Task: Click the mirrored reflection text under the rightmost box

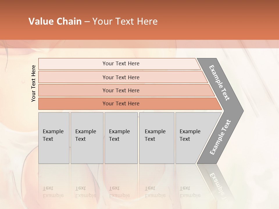Action: click(x=190, y=192)
